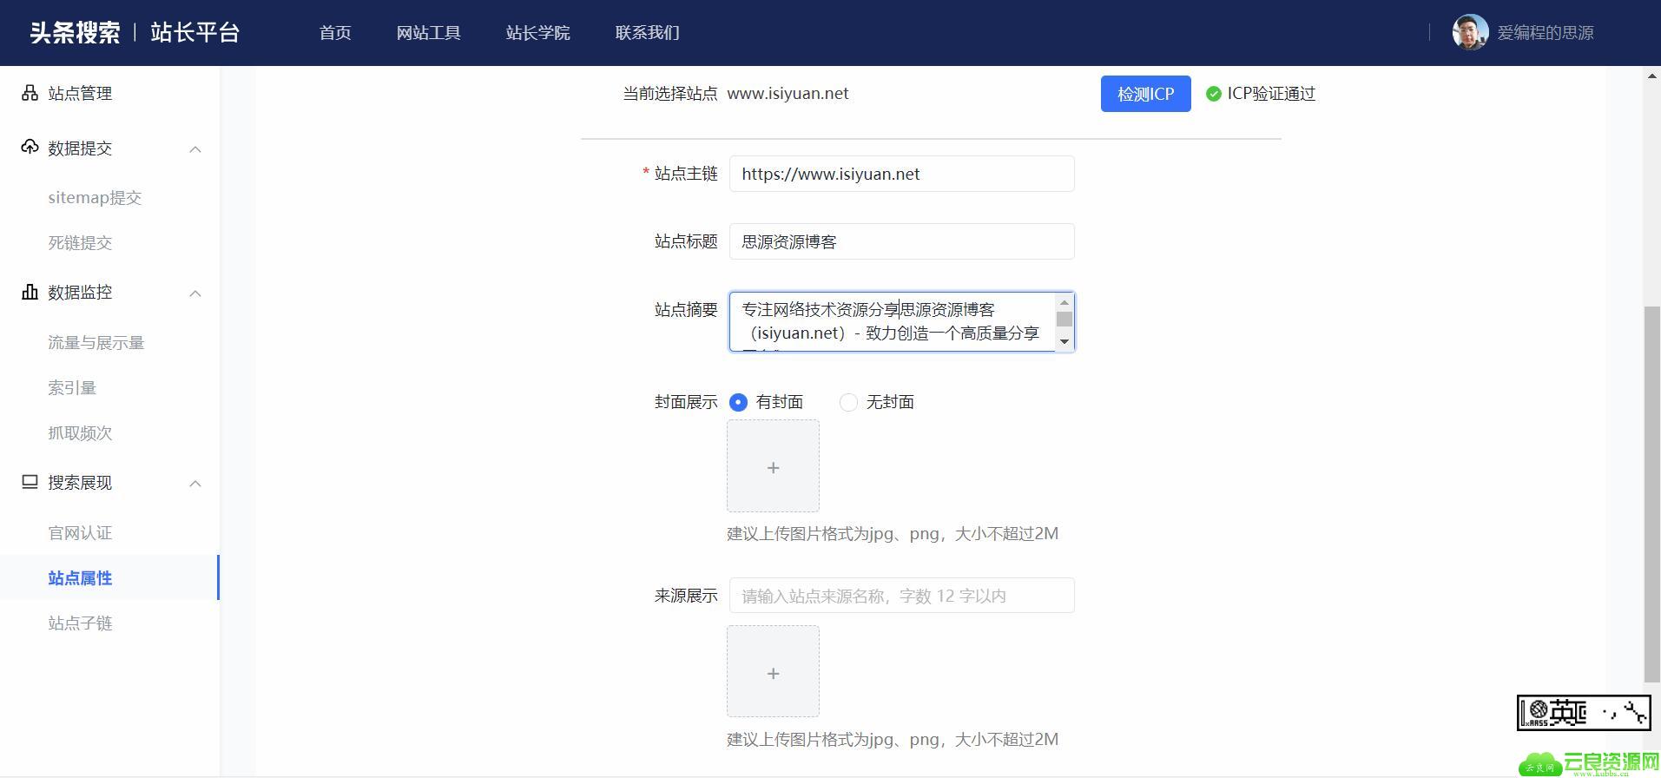
Task: Collapse the 数据监控 section chevron
Action: 195,293
